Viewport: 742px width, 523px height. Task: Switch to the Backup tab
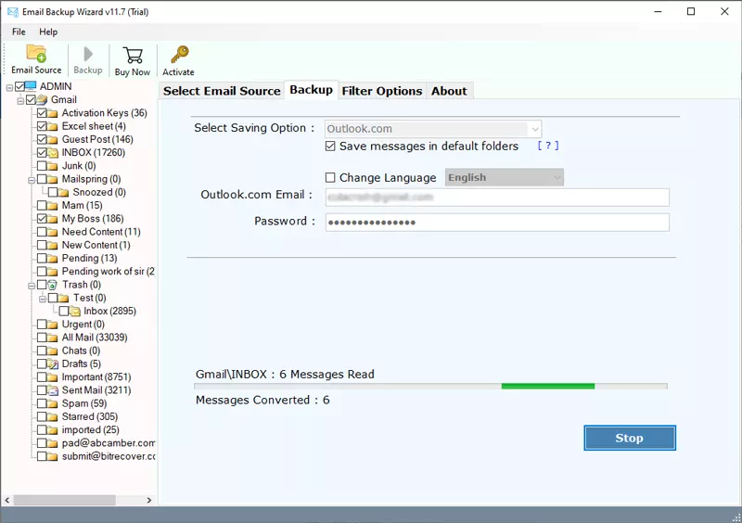click(x=311, y=90)
